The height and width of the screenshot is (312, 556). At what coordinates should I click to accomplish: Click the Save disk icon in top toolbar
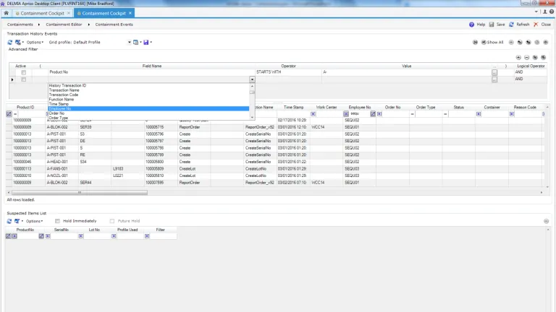492,25
